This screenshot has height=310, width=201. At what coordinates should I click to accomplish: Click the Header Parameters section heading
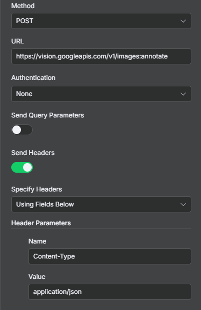(41, 223)
